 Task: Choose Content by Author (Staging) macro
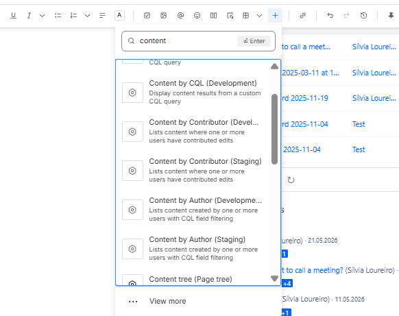tap(193, 249)
